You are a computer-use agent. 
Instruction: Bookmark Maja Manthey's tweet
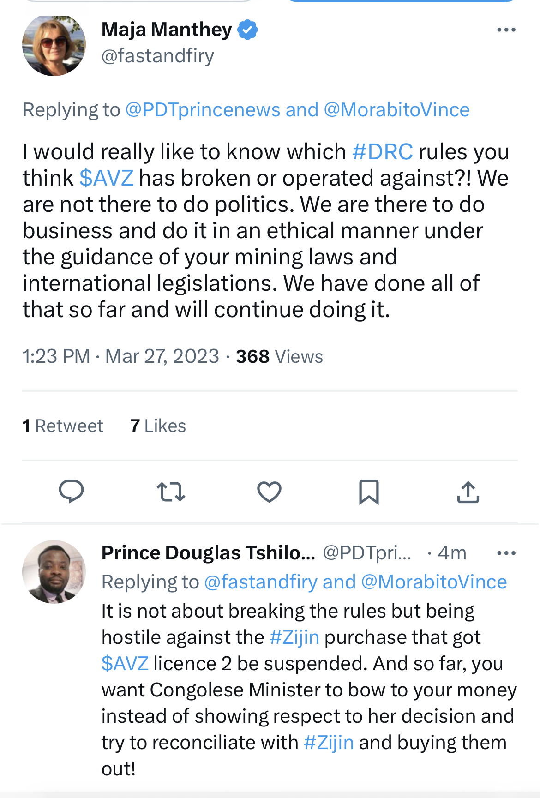369,492
